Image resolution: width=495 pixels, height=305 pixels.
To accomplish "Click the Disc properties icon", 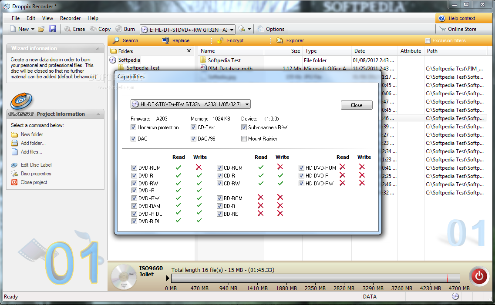I will (14, 174).
